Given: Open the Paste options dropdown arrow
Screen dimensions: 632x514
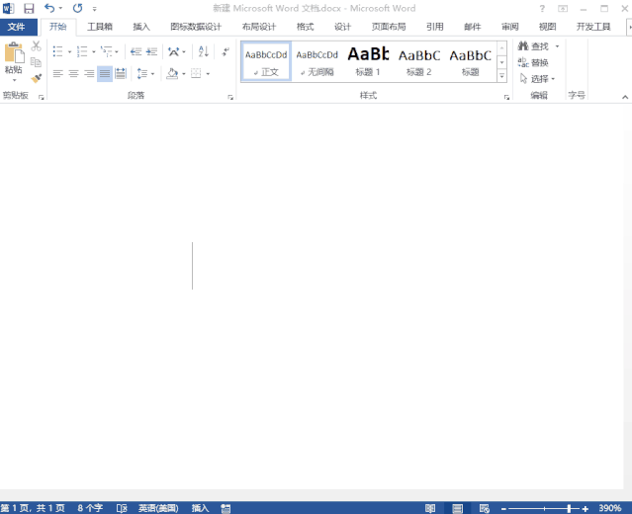Looking at the screenshot, I should [x=14, y=81].
